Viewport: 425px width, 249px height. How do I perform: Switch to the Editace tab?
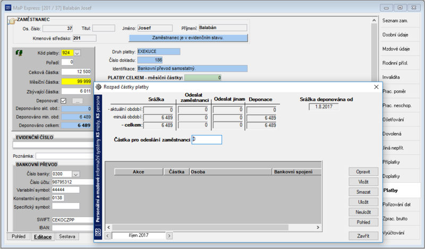coord(42,237)
